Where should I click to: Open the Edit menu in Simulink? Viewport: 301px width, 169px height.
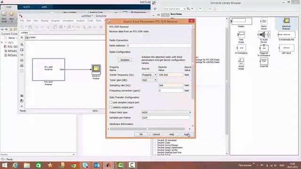pyautogui.click(x=29, y=21)
